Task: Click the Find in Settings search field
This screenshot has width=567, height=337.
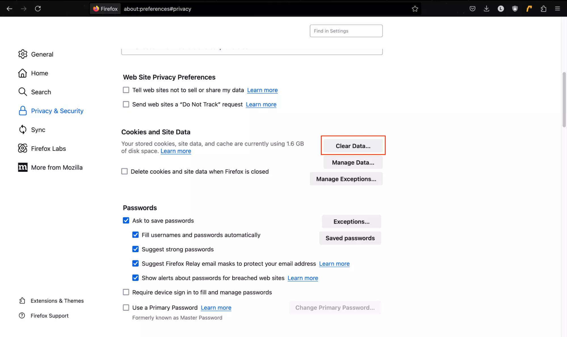Action: click(346, 31)
